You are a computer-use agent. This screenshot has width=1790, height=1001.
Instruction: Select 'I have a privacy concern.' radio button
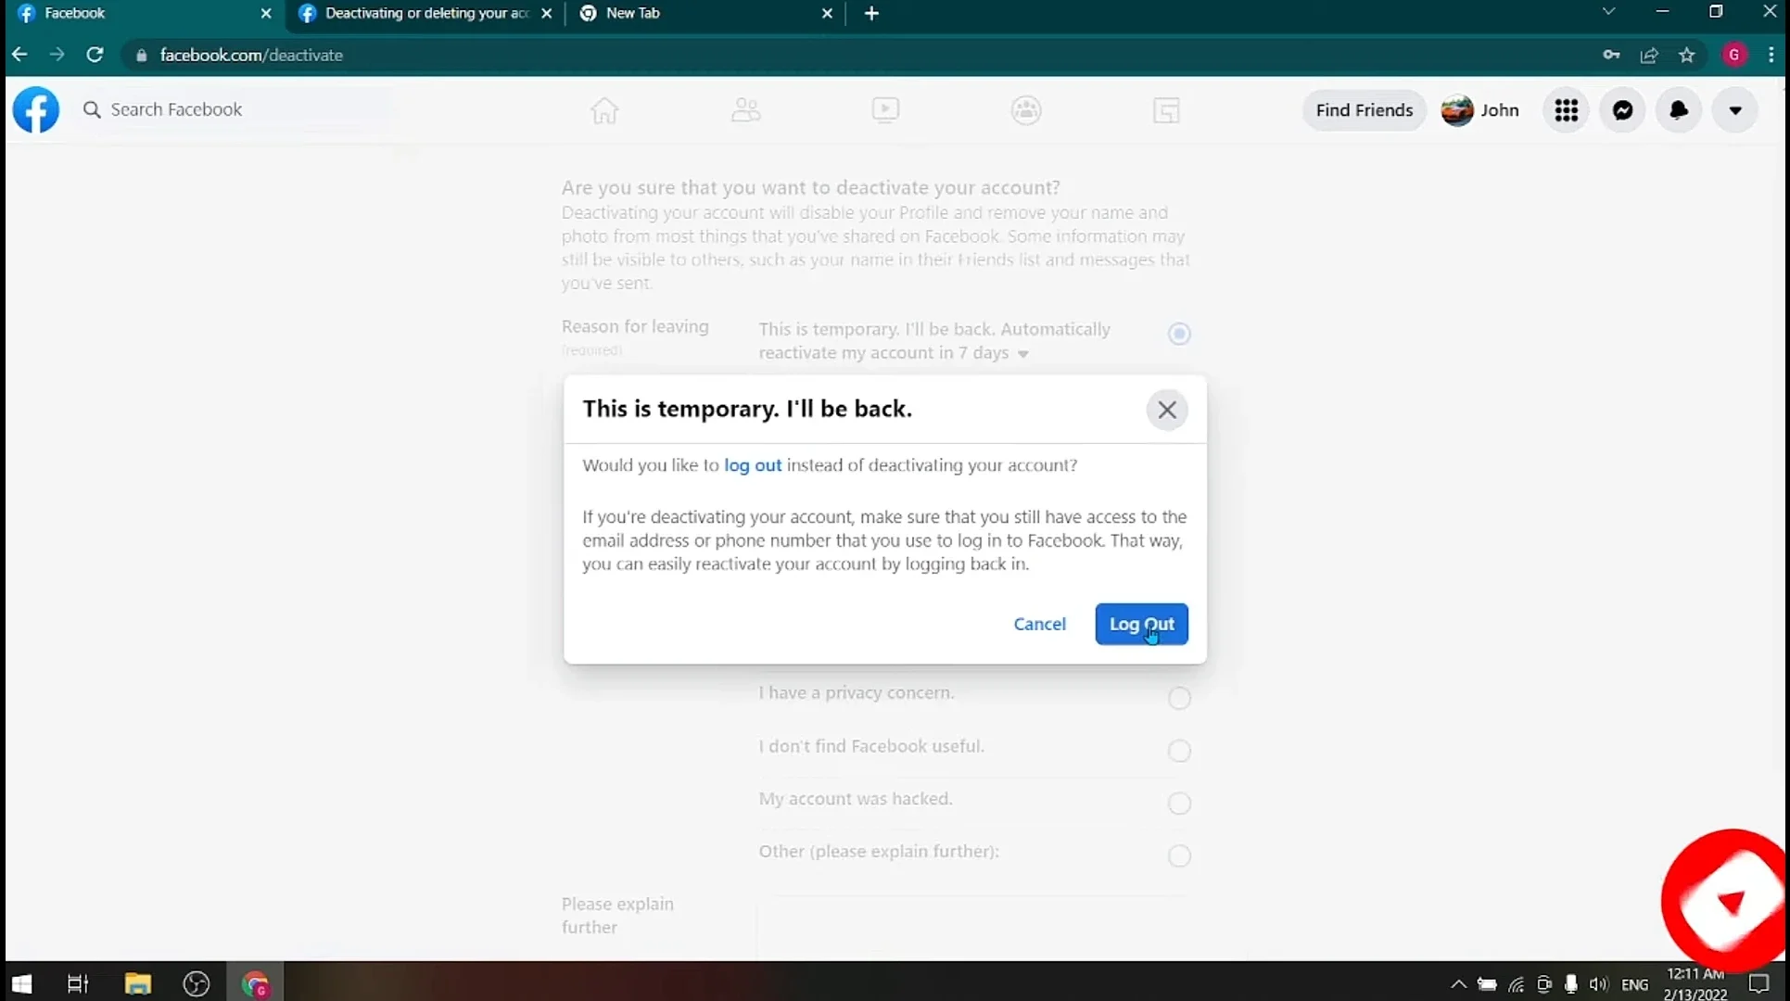point(1179,698)
